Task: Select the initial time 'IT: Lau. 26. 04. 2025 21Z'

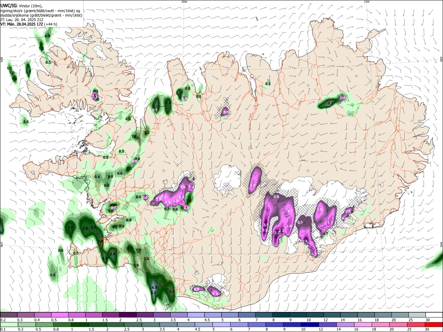Action: click(x=21, y=20)
